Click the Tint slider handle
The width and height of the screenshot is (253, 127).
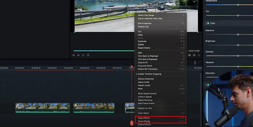(238, 15)
